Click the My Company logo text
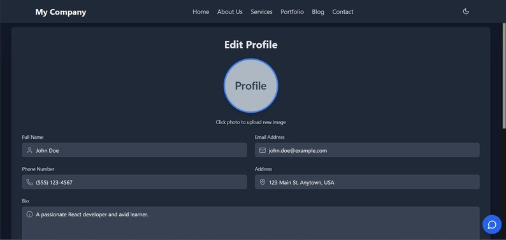Screen dimensions: 506x240 pos(61,12)
